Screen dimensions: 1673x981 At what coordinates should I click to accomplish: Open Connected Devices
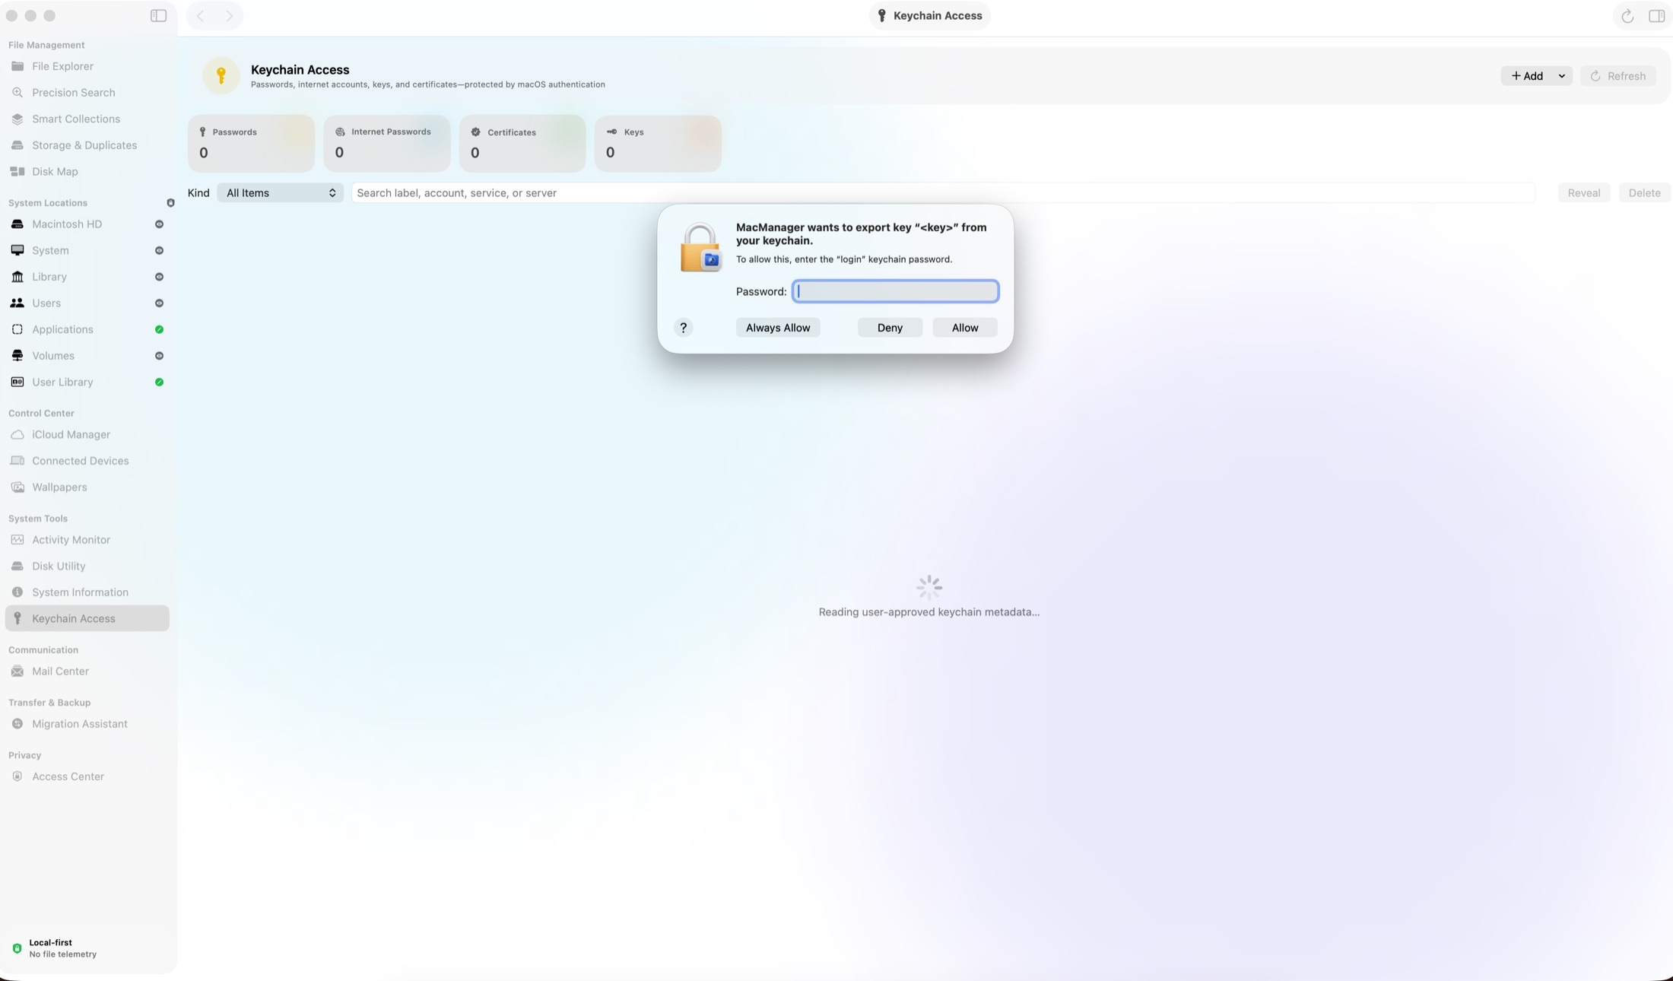[87, 461]
